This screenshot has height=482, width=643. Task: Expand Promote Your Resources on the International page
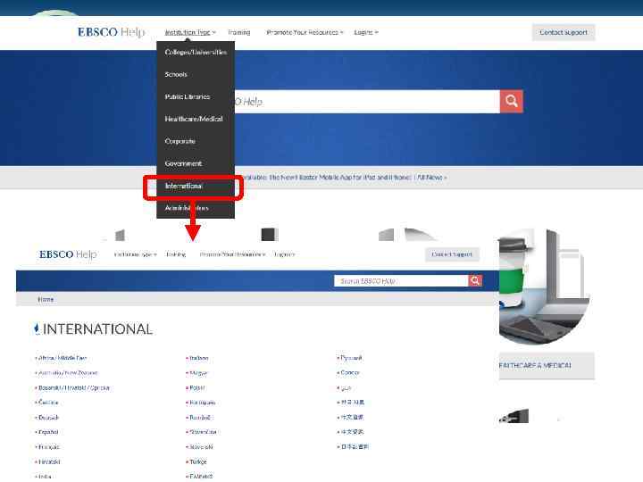(232, 254)
